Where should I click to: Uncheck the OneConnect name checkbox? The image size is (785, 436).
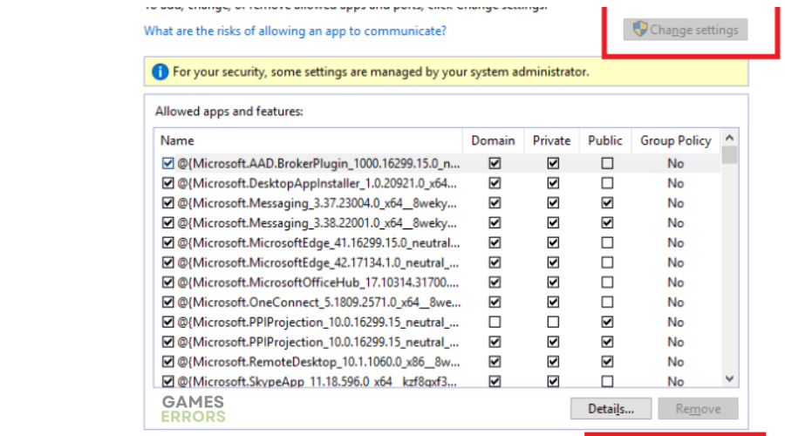[x=167, y=303]
